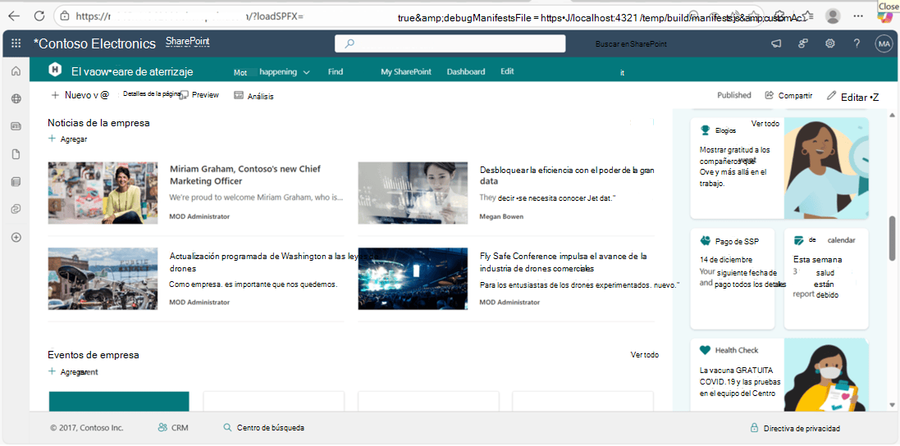Click the home icon in left rail
900x446 pixels.
(x=16, y=71)
